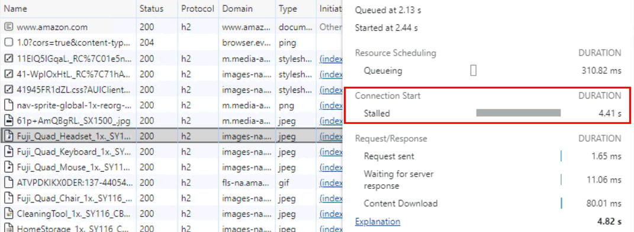Open initiator link of nav-sprite-global row

click(x=331, y=105)
